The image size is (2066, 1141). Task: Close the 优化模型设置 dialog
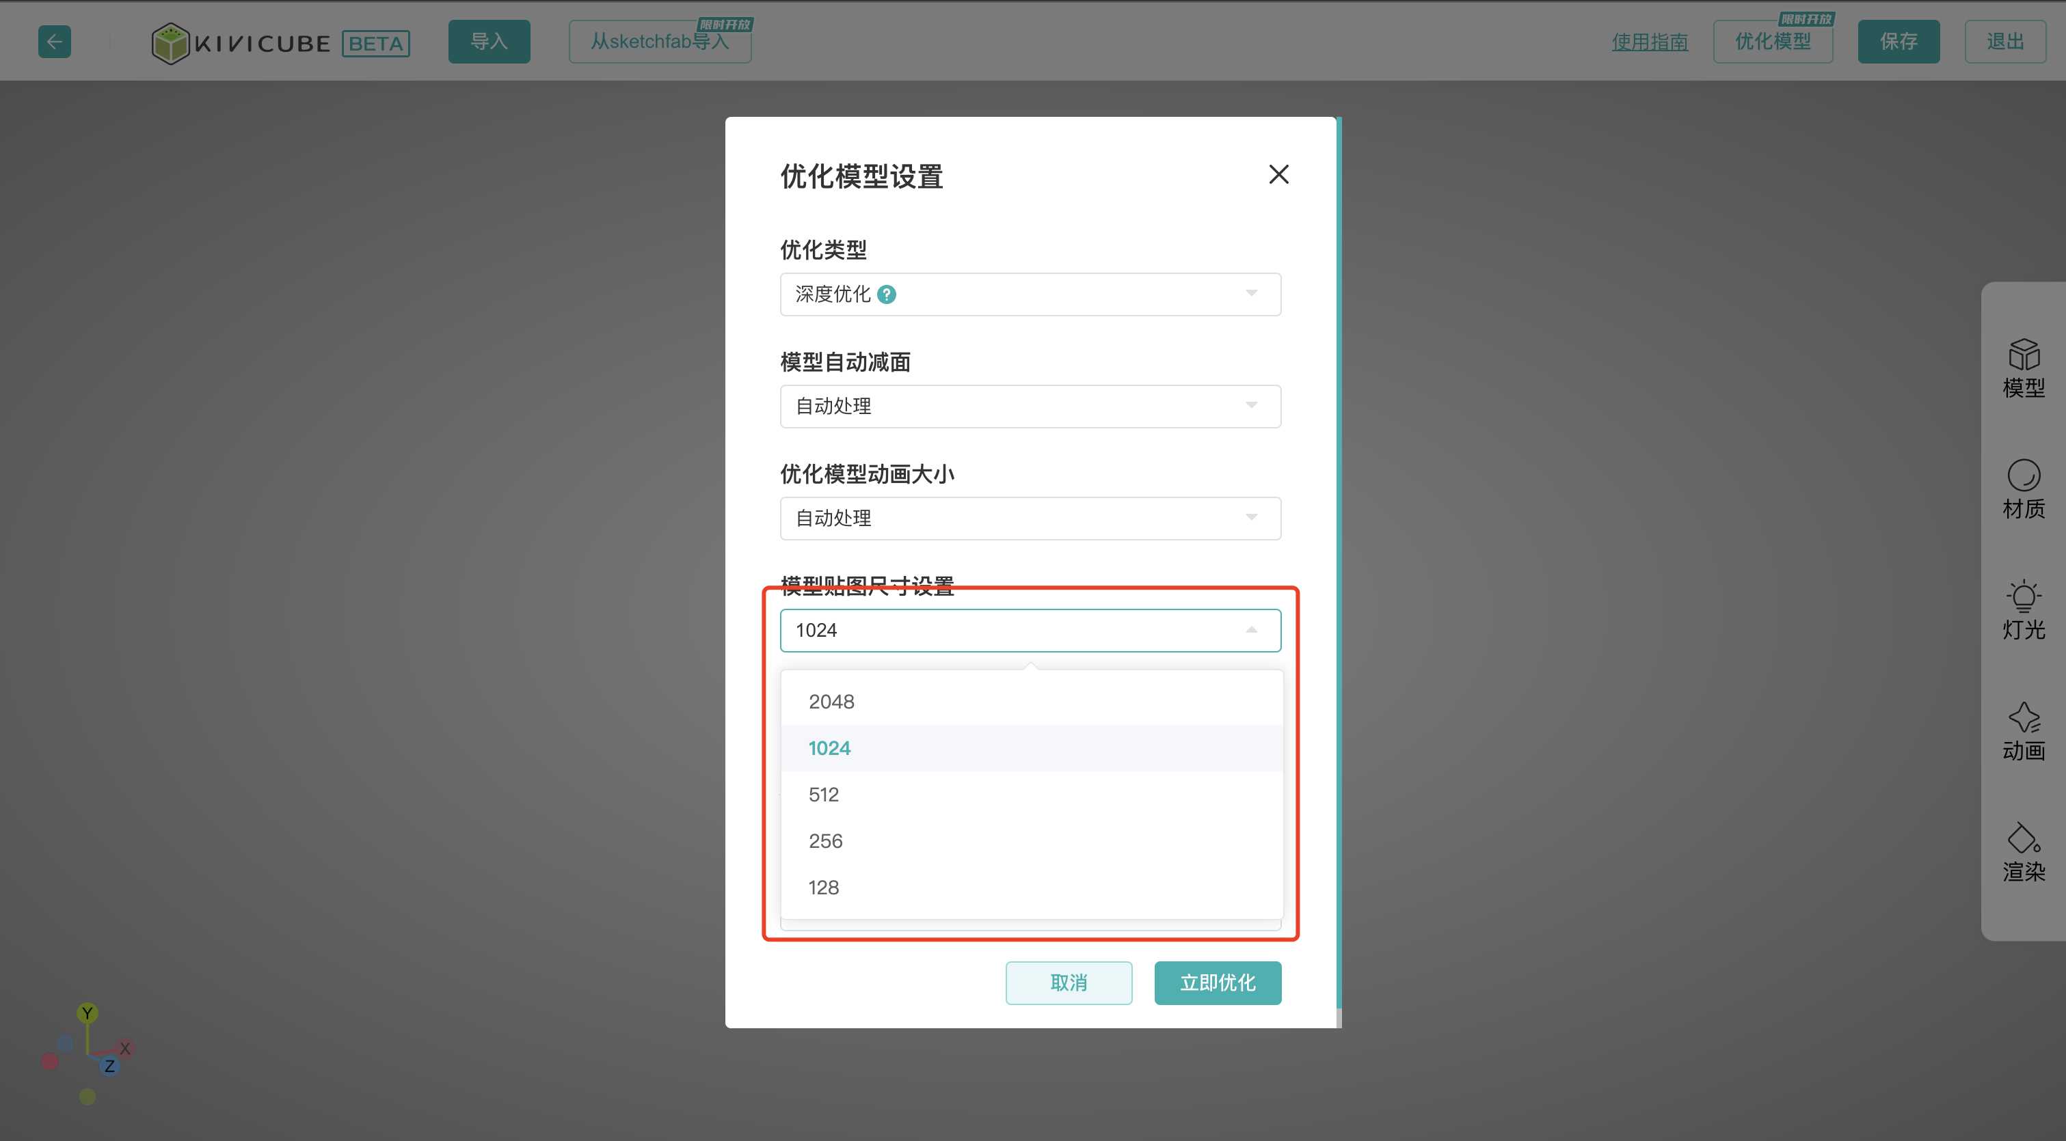1278,175
